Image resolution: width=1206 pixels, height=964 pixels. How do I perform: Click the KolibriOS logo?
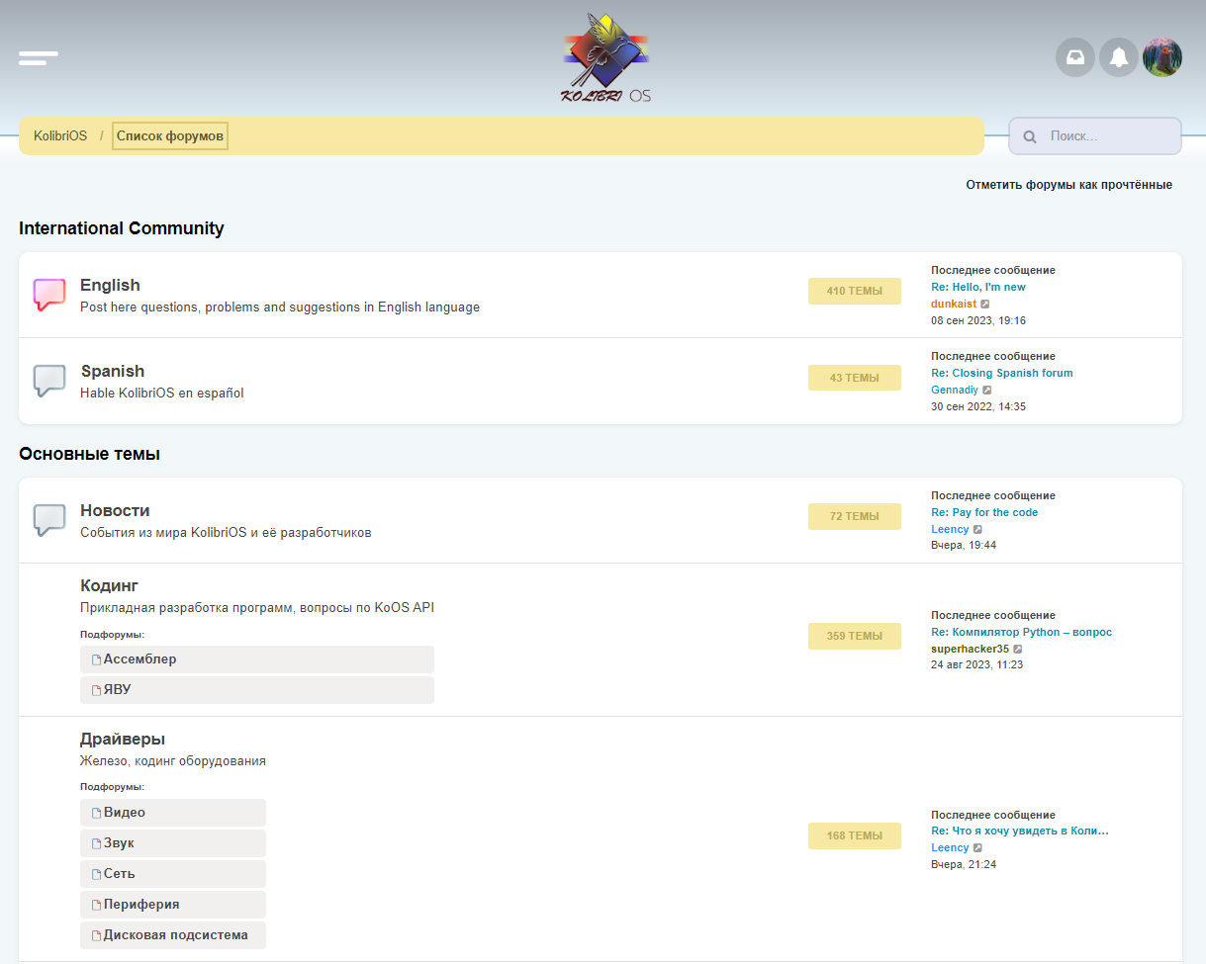click(x=605, y=58)
